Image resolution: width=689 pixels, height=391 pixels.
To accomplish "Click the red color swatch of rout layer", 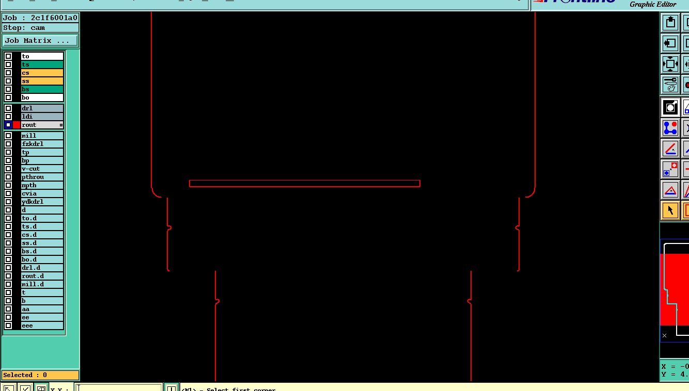I will (17, 125).
